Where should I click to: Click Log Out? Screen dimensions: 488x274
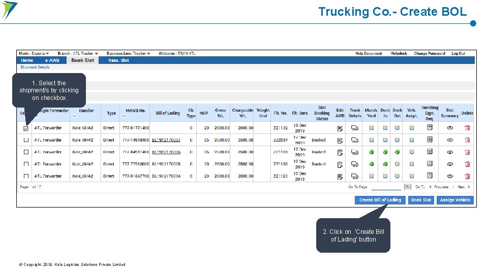[x=458, y=53]
